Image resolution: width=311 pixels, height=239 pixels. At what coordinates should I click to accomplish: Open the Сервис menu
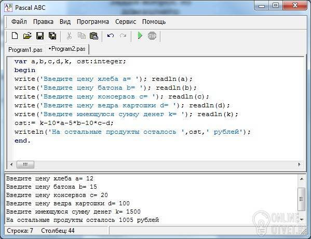coord(126,22)
